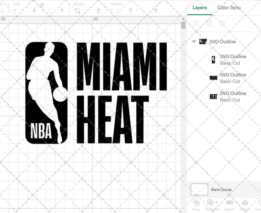Select the NBA logo on canvas
Image resolution: width=261 pixels, height=213 pixels.
point(46,93)
